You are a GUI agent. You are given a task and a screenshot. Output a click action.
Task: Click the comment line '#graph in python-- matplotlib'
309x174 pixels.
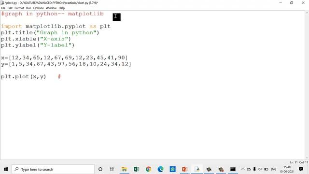pos(52,14)
